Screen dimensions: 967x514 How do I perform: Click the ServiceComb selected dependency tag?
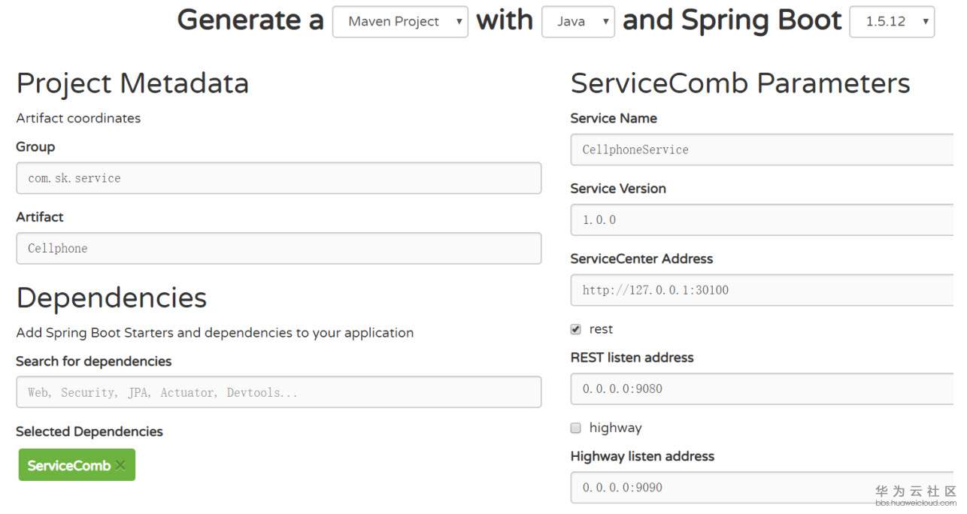(68, 466)
